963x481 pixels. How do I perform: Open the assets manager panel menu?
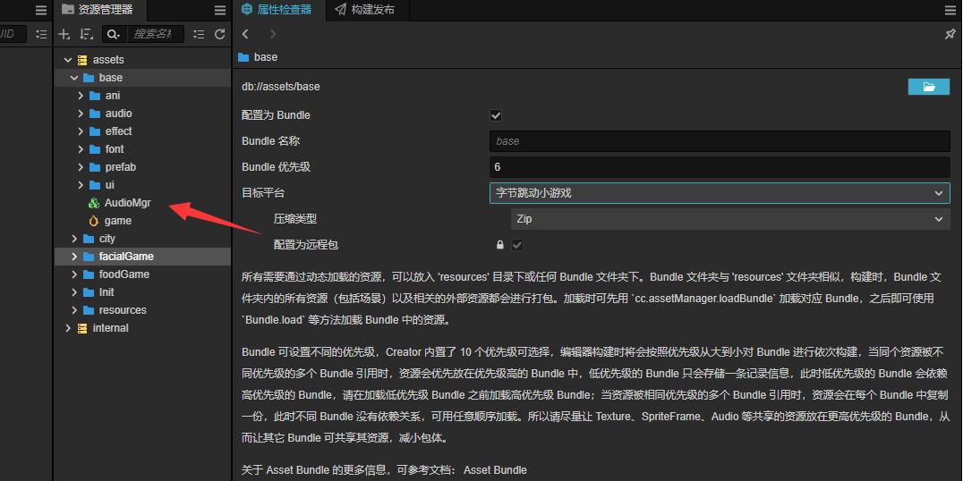click(220, 10)
